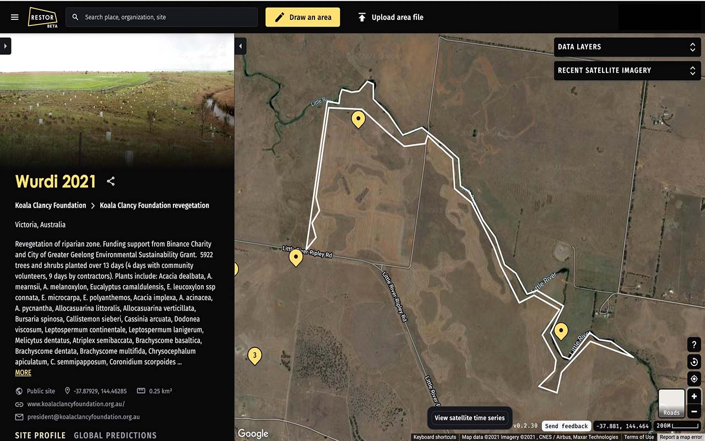This screenshot has width=705, height=441.
Task: Select the site marker near Little River top
Action: (359, 119)
